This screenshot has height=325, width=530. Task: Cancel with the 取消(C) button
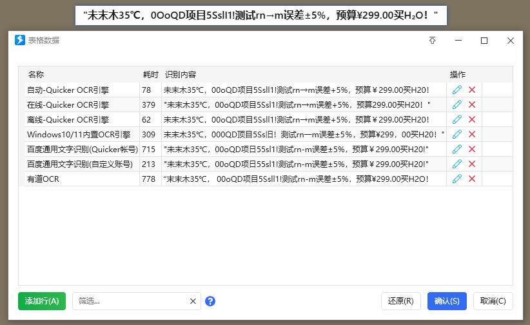click(x=493, y=301)
